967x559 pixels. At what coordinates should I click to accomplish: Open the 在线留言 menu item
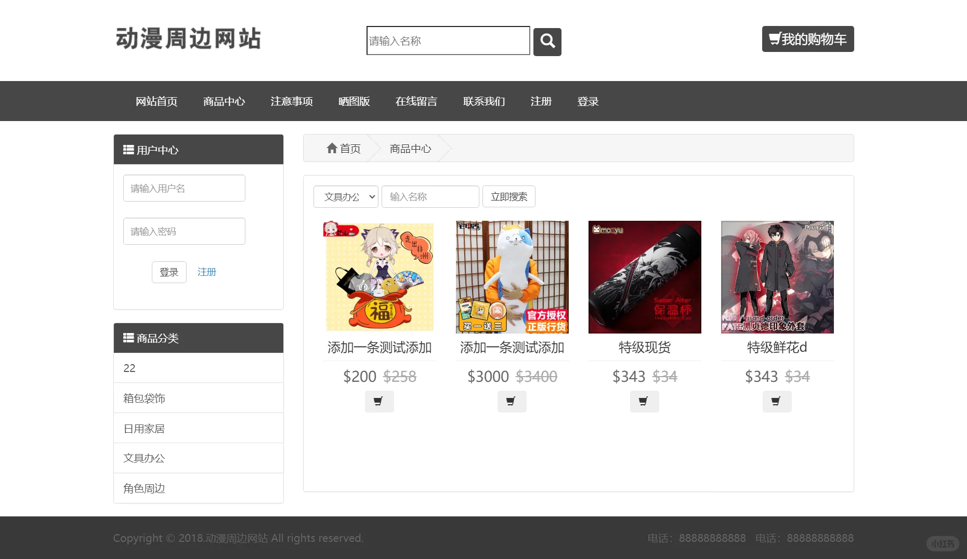coord(416,101)
